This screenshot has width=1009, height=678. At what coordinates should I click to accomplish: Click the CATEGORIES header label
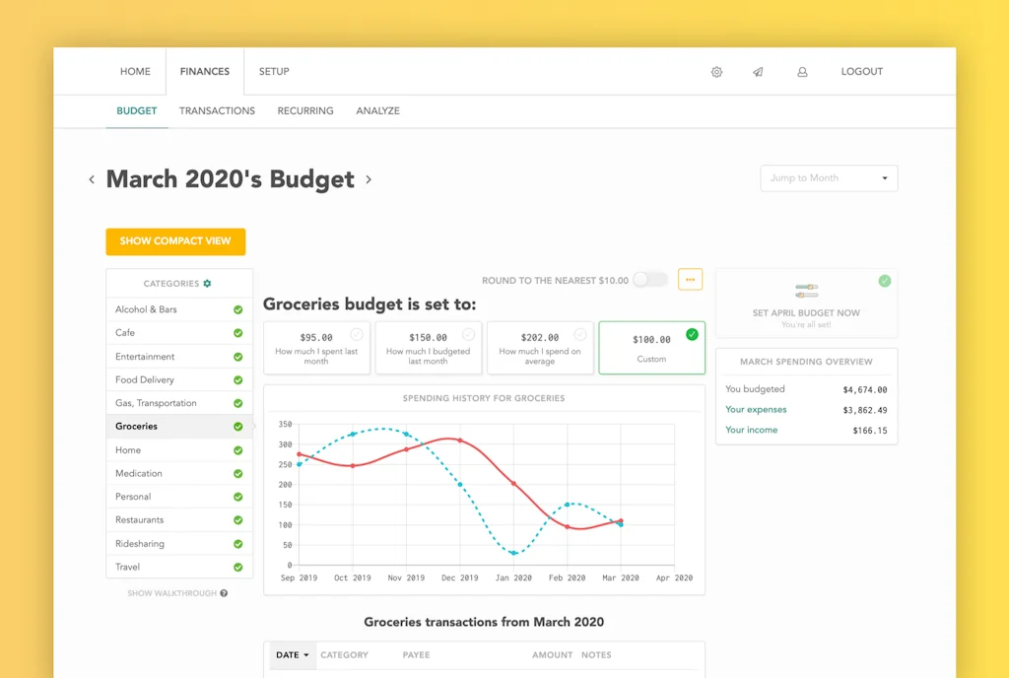coord(171,284)
